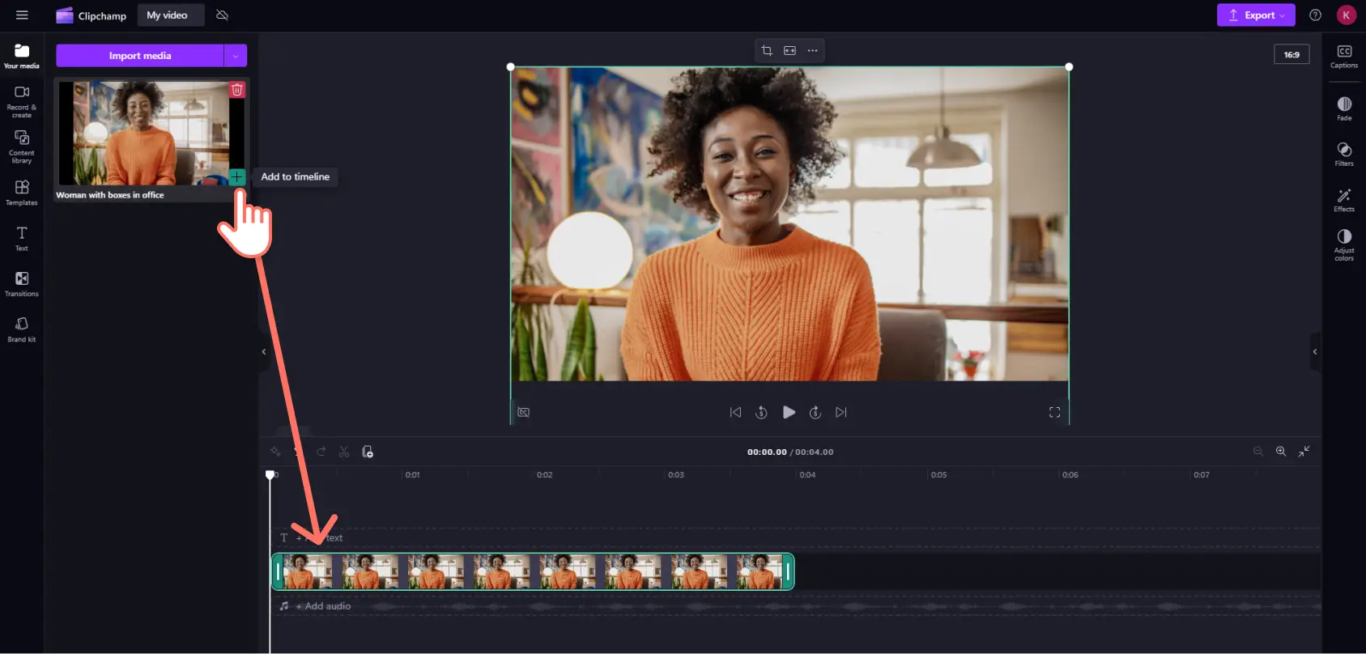The width and height of the screenshot is (1366, 654).
Task: Add media to timeline with plus button
Action: [236, 176]
